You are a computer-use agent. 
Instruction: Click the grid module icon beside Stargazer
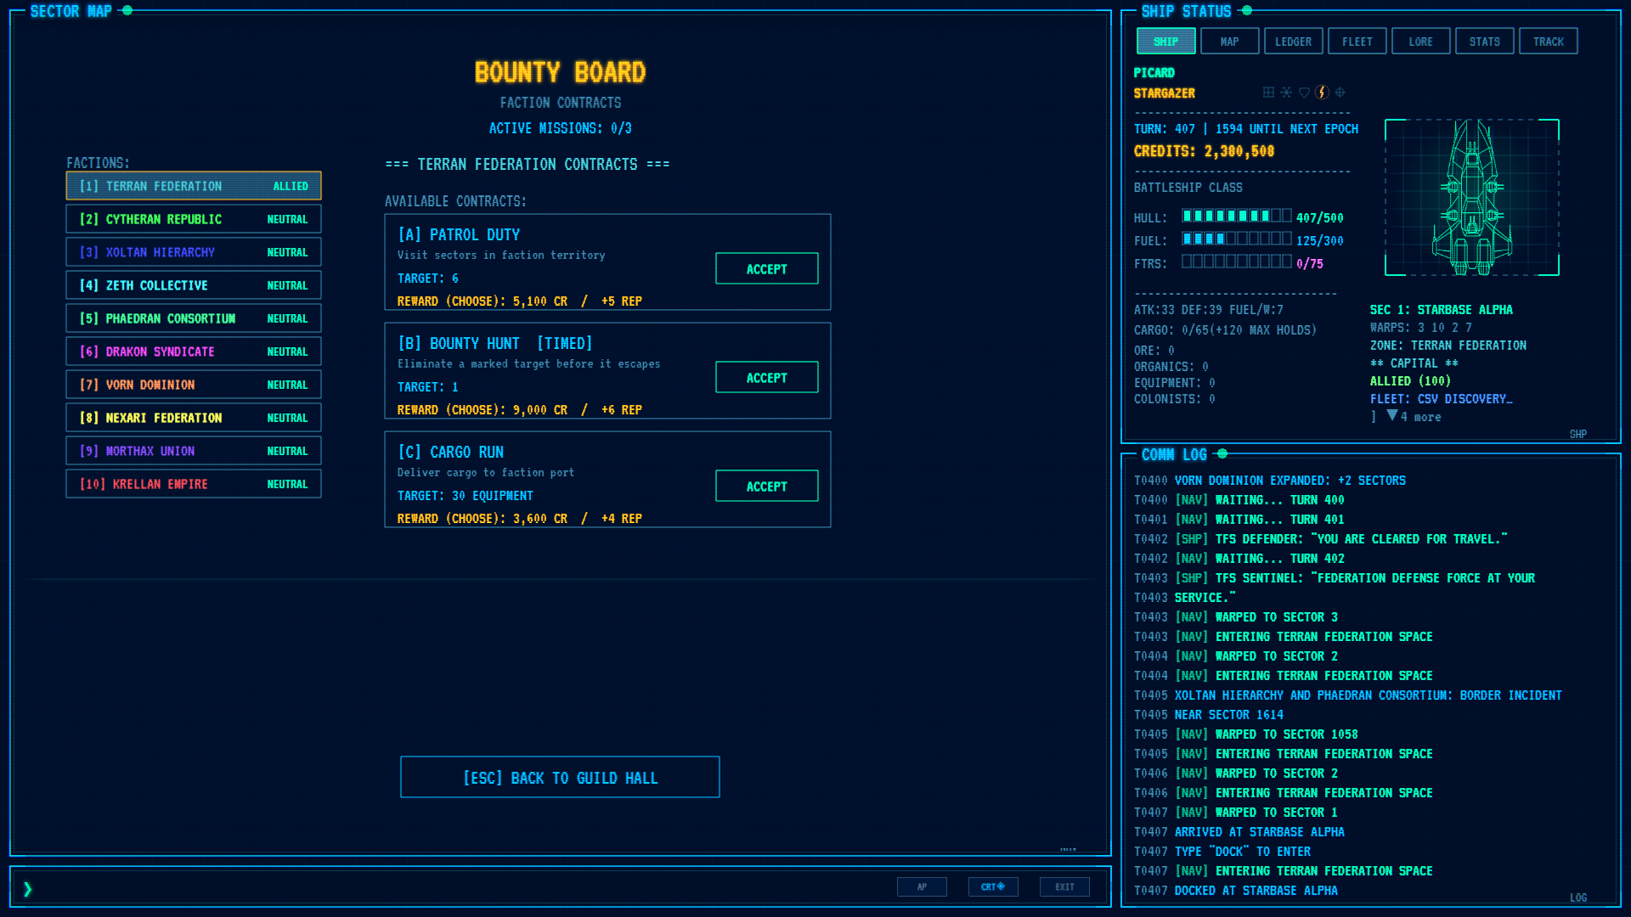1268,93
